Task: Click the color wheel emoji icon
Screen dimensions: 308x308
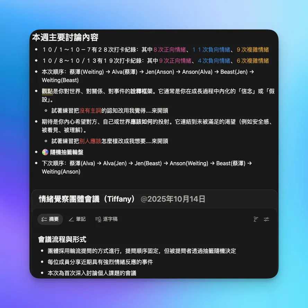Action: (45, 152)
